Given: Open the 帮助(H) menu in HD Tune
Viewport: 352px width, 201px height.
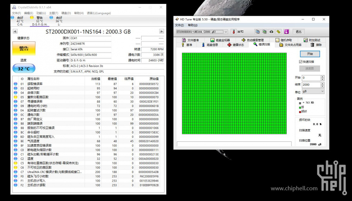Looking at the screenshot, I should pos(193,25).
